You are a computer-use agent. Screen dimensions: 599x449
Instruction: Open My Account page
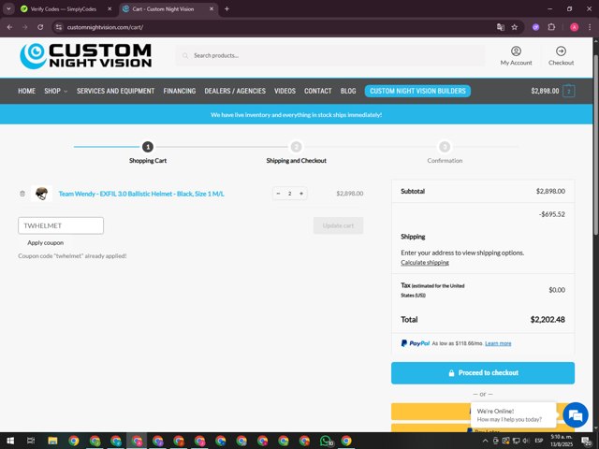pyautogui.click(x=516, y=56)
